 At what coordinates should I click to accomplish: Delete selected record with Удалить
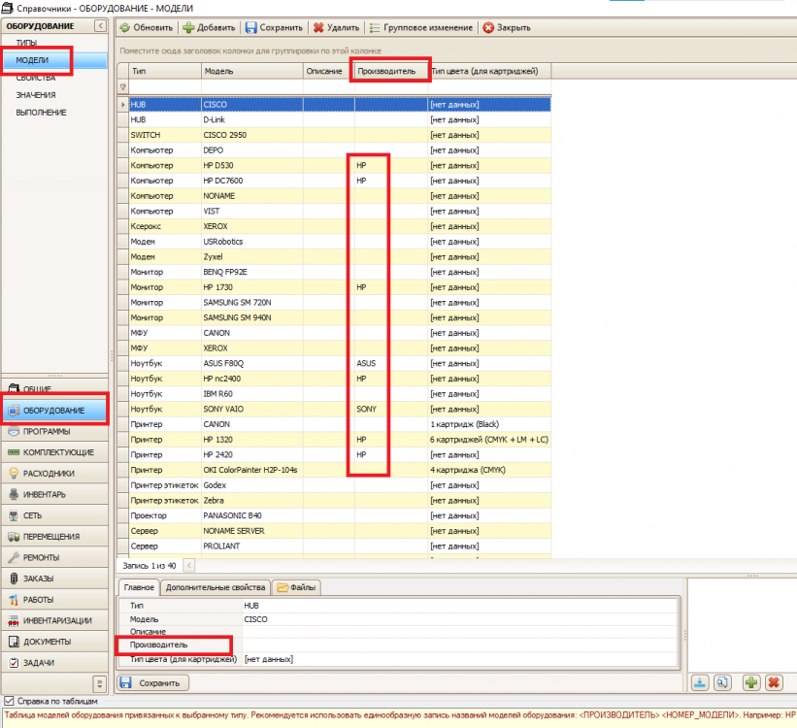[336, 27]
